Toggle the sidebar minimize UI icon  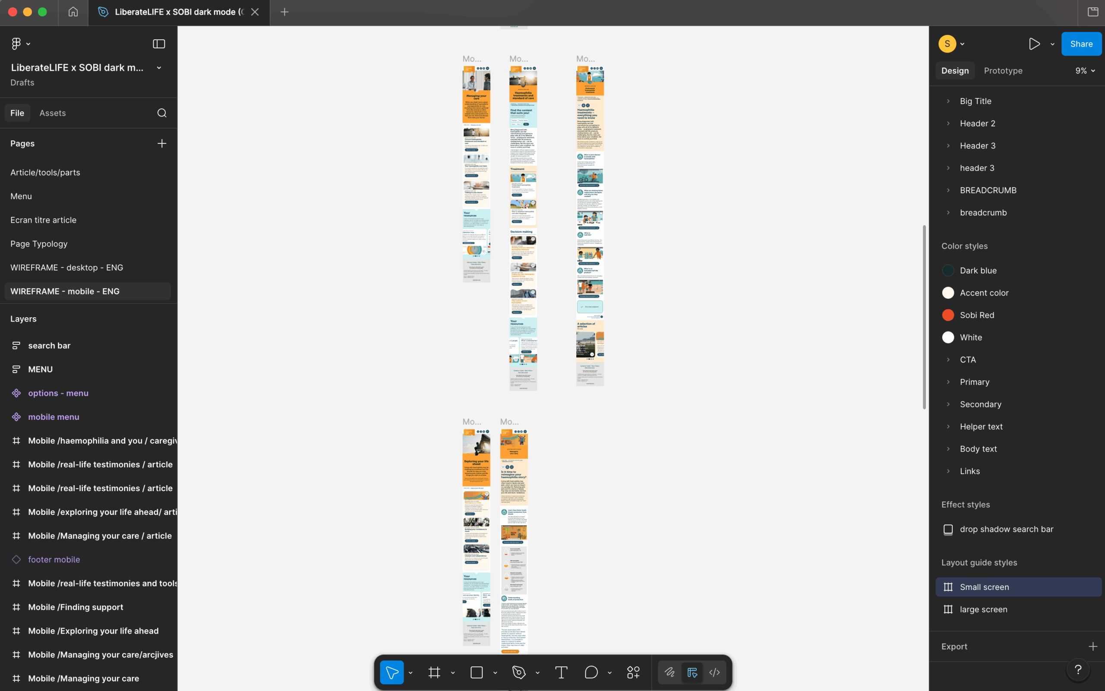pos(158,44)
